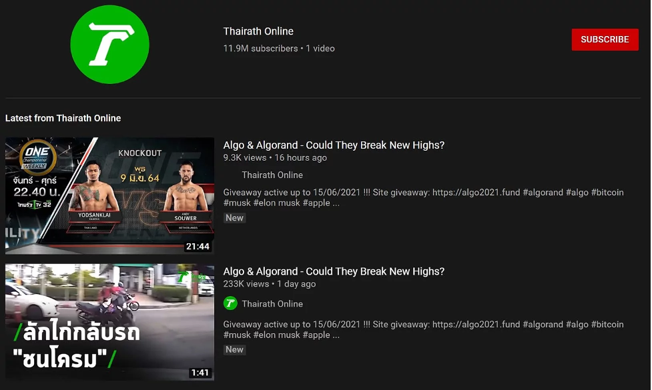The image size is (652, 390).
Task: Click Thairath Online name under first video
Action: [272, 175]
